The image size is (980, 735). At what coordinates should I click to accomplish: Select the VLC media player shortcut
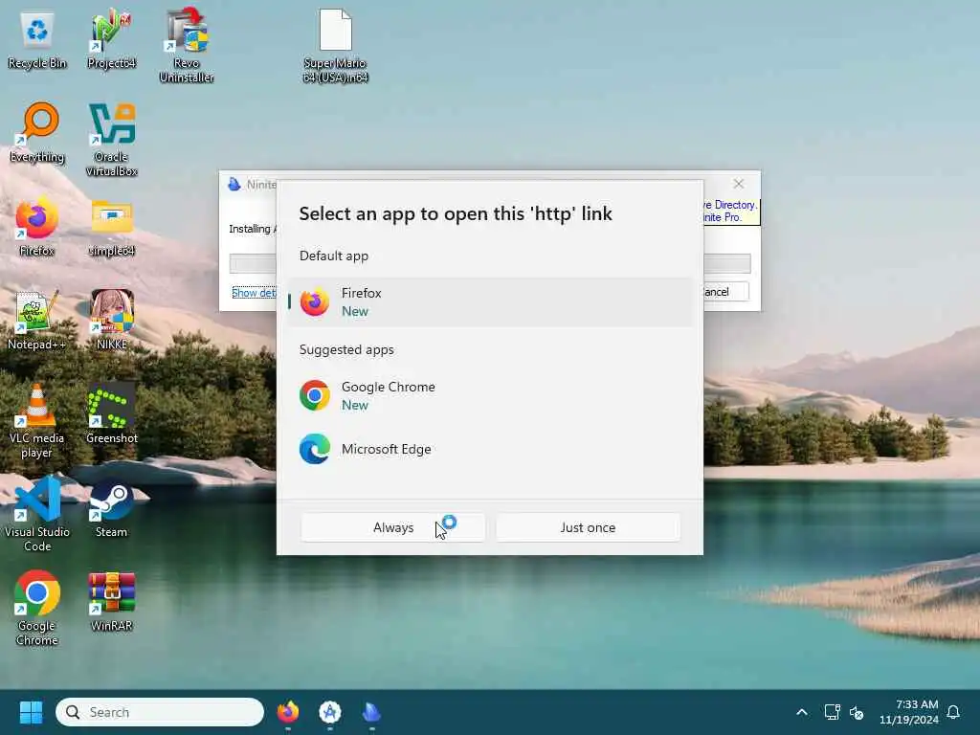point(37,420)
